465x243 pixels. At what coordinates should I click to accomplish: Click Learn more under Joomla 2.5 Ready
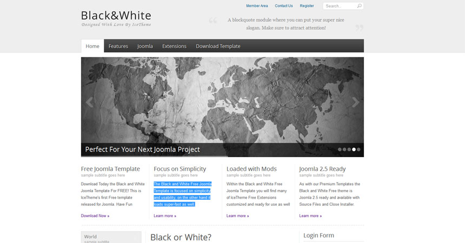click(310, 216)
